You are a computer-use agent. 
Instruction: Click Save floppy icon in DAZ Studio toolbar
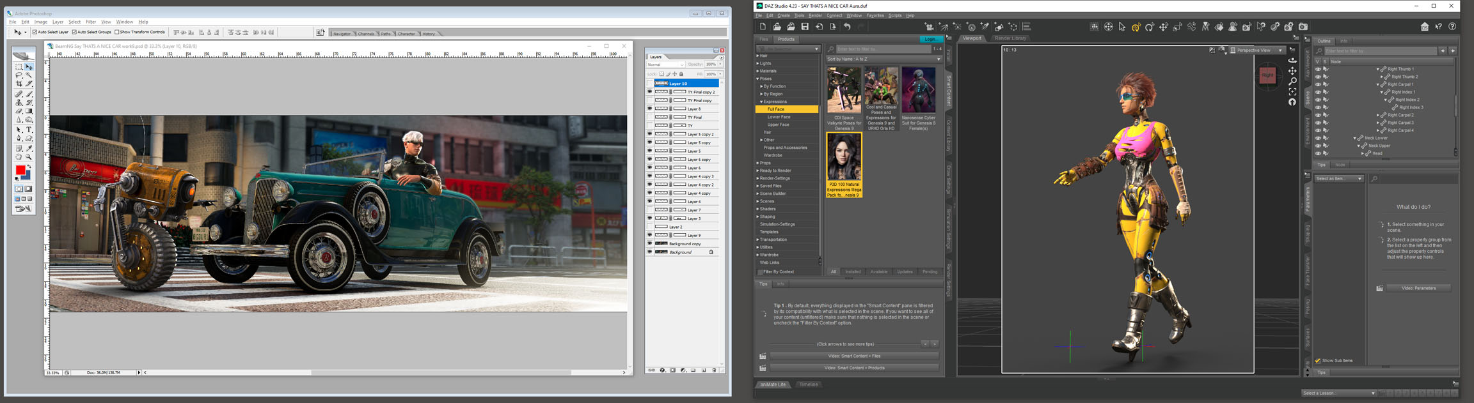pos(805,27)
